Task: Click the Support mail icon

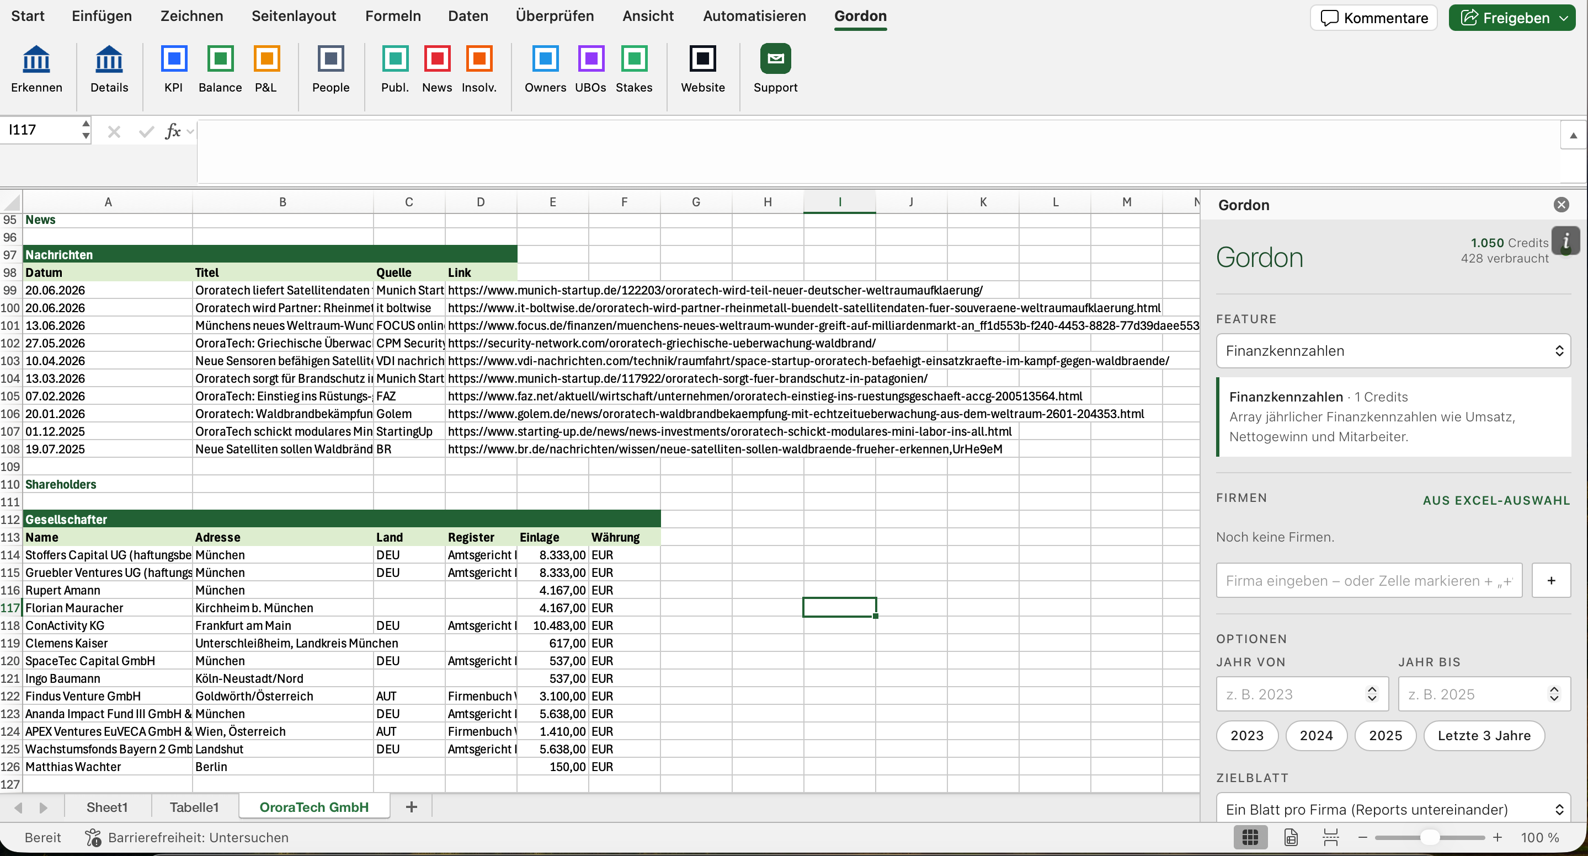Action: click(775, 58)
